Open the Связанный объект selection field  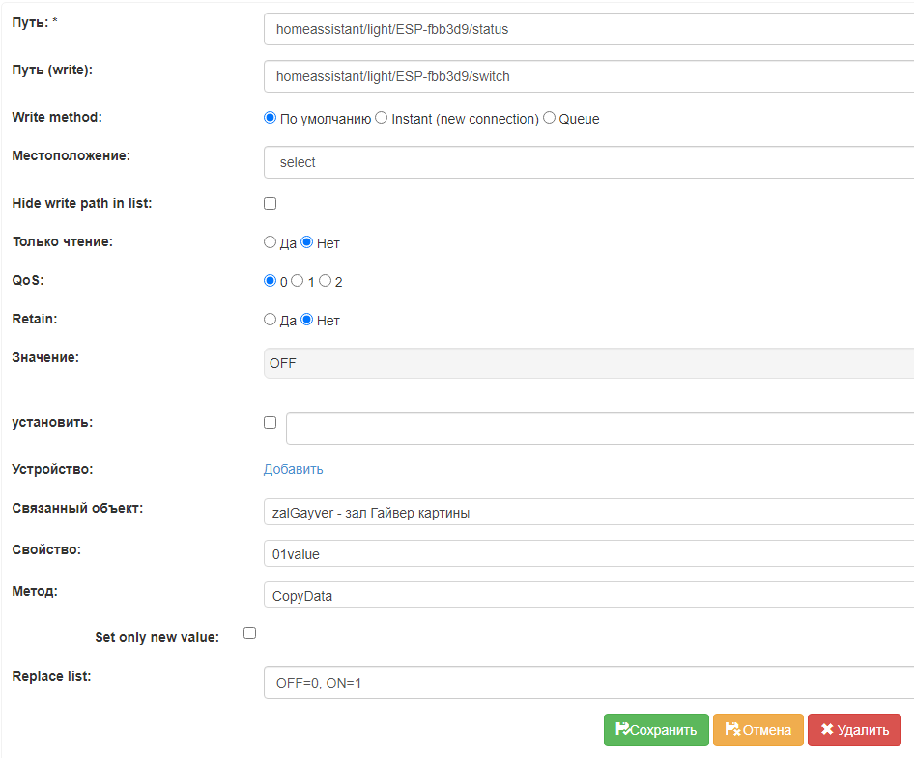click(x=580, y=512)
